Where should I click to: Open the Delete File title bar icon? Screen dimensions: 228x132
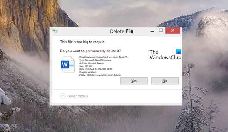[55, 31]
